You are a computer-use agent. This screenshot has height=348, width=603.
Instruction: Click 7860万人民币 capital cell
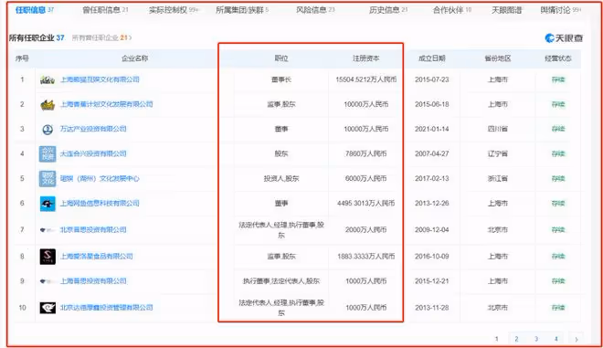[365, 153]
